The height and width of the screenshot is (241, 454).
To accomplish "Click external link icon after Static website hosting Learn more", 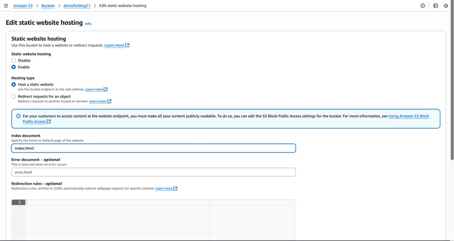I will pyautogui.click(x=127, y=45).
